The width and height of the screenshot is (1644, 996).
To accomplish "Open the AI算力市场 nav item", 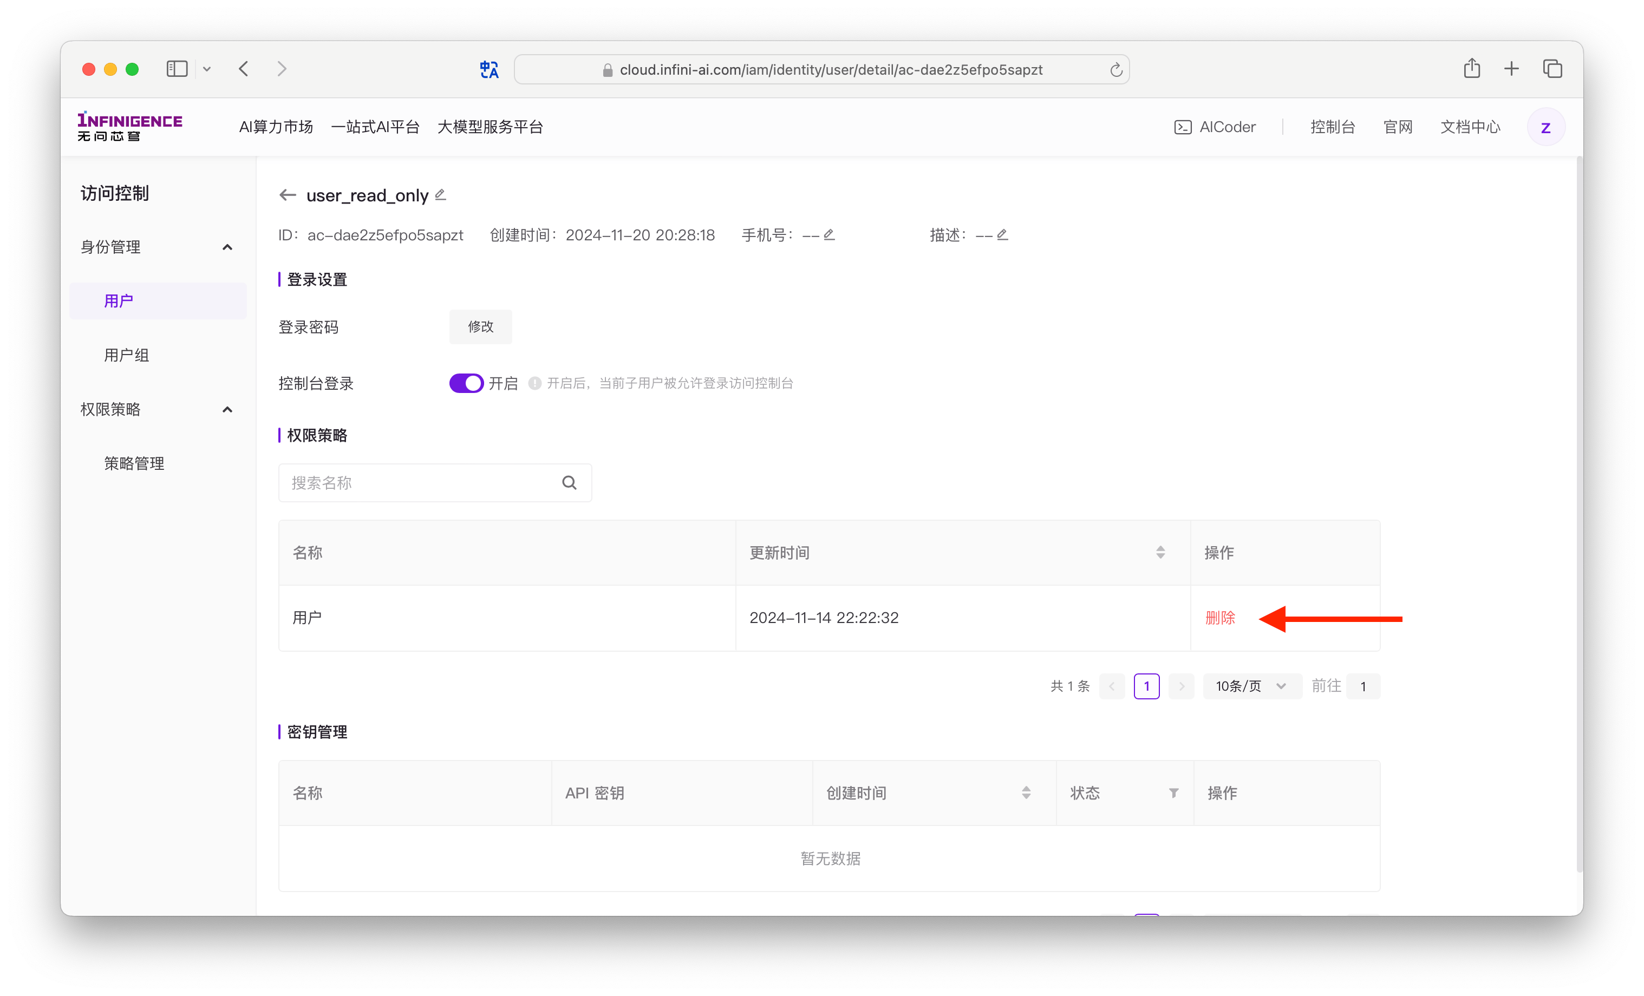I will [x=276, y=127].
